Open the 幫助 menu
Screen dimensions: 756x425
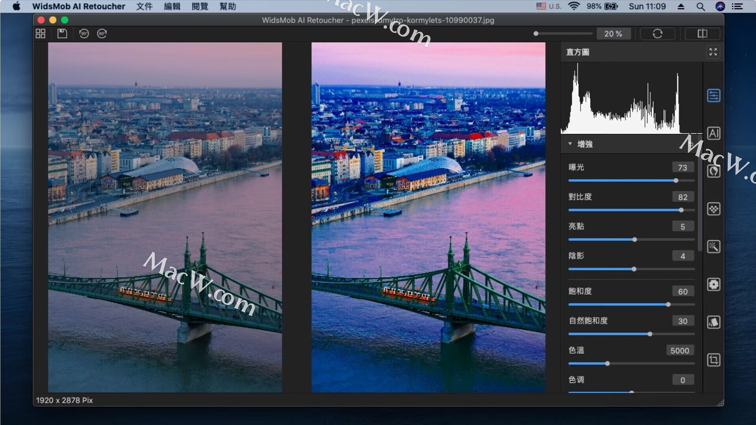coord(228,6)
